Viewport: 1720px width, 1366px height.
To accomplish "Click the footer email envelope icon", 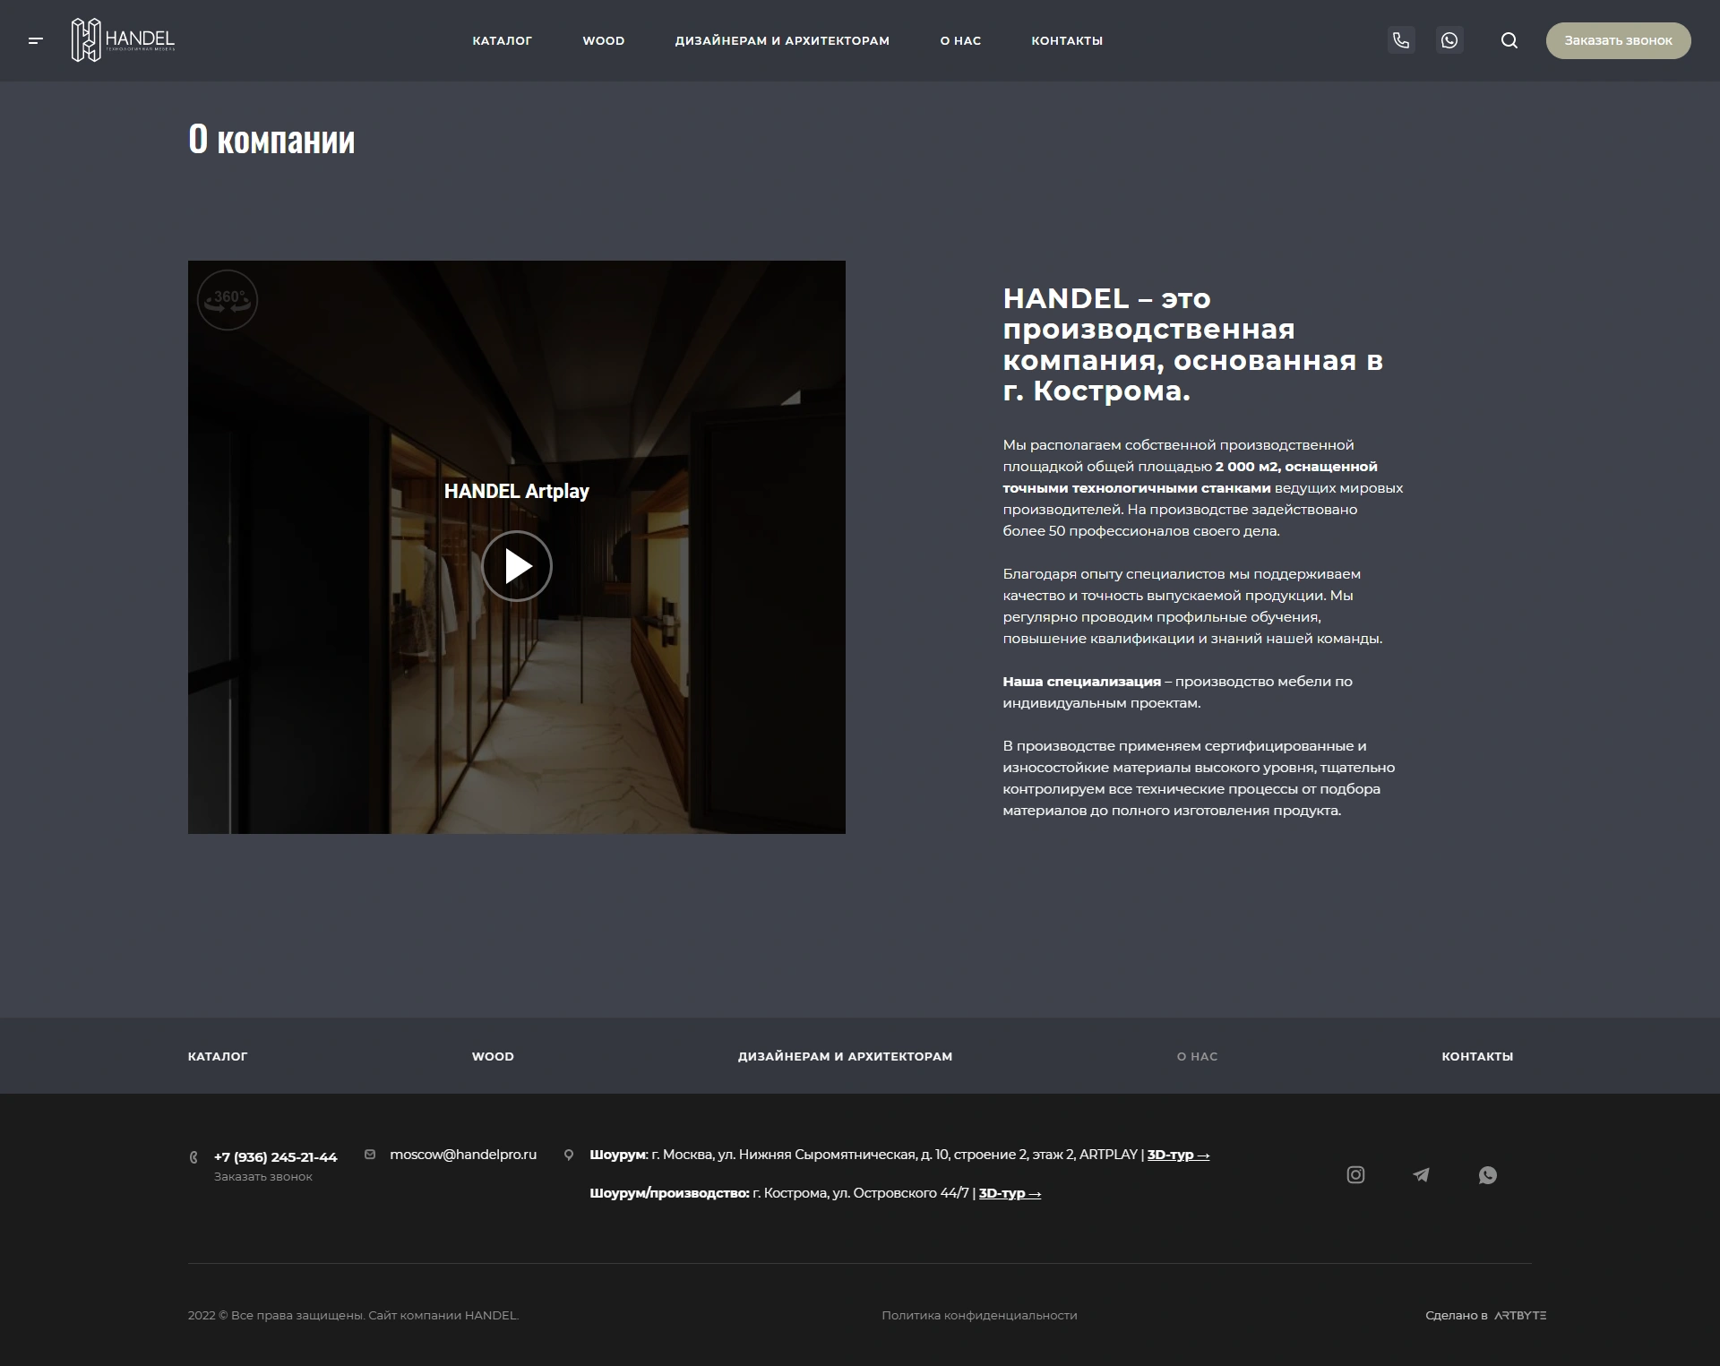I will [x=370, y=1155].
